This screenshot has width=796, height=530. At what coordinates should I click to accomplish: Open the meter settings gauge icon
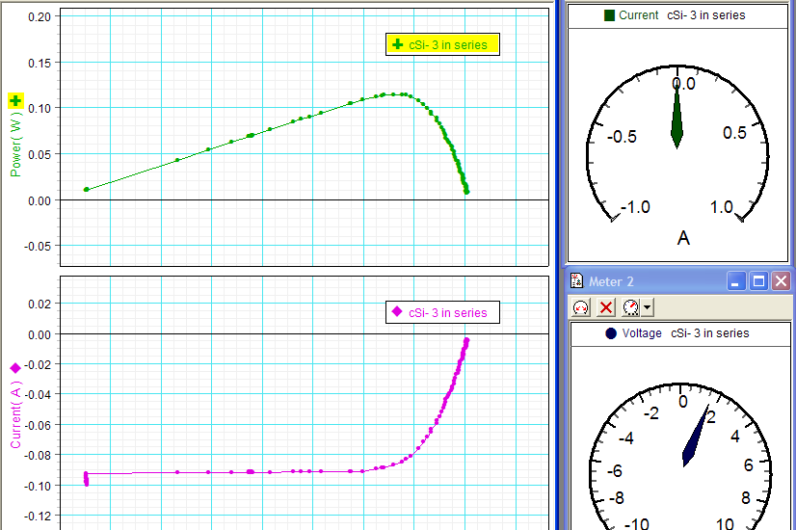pos(630,307)
